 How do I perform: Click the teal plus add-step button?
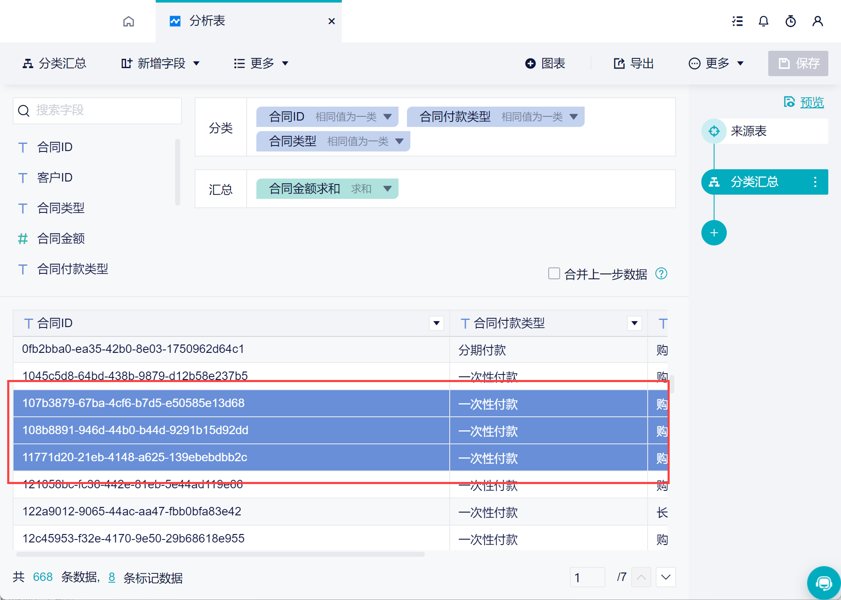[714, 233]
